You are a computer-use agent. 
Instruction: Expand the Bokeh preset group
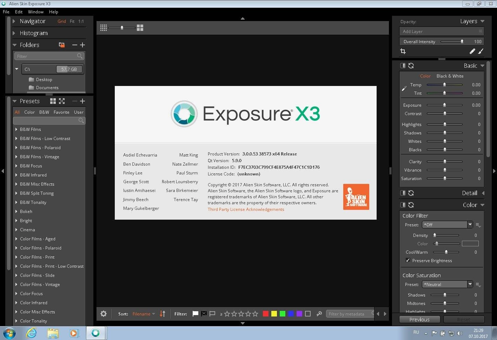pos(16,211)
